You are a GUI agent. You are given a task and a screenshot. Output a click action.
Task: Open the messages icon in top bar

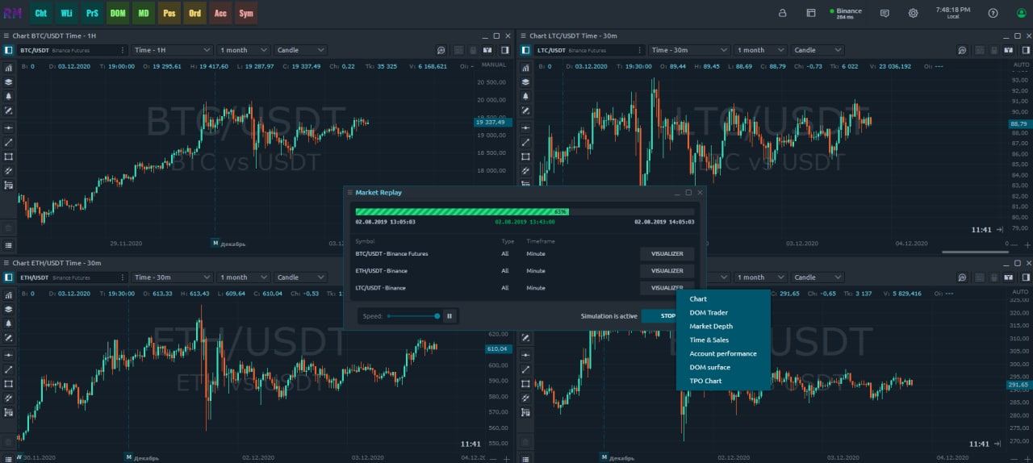click(885, 13)
